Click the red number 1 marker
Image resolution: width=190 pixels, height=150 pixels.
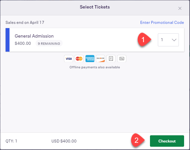coord(144,40)
